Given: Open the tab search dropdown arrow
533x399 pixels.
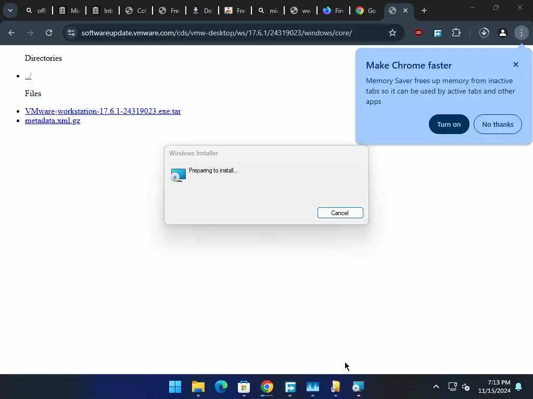Looking at the screenshot, I should (x=10, y=10).
